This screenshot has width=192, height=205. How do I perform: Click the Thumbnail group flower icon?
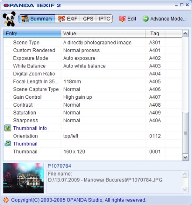click(8, 144)
